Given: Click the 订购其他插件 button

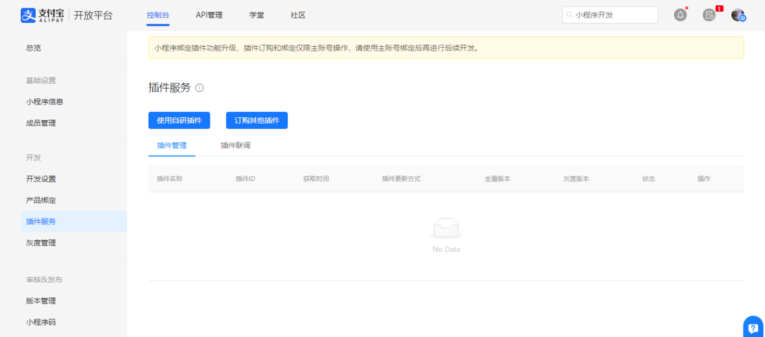Looking at the screenshot, I should click(257, 120).
